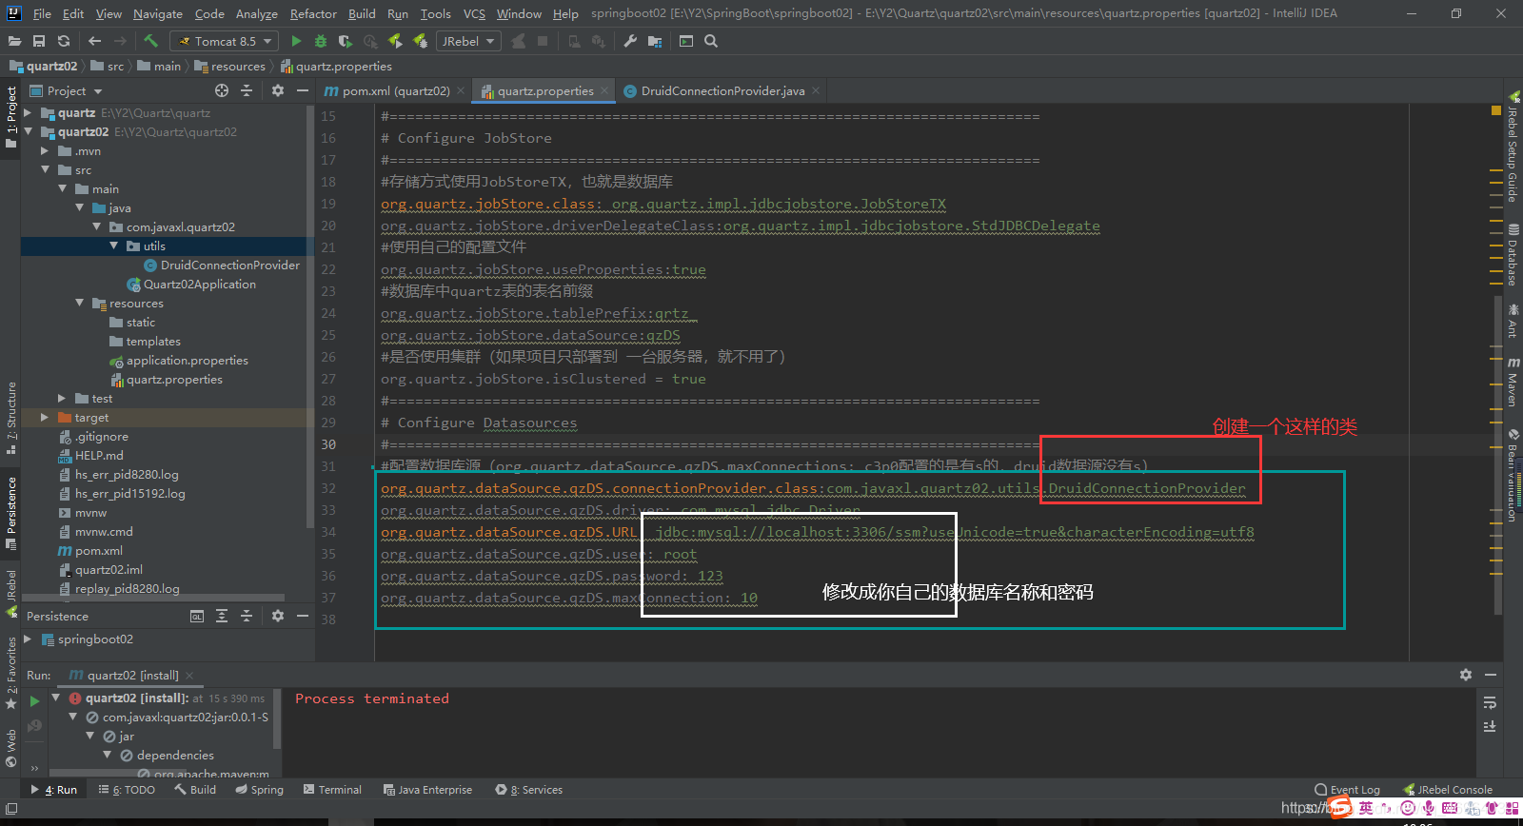Screen dimensions: 1523x826
Task: Click the Run Anything toolbar icon
Action: pos(686,41)
